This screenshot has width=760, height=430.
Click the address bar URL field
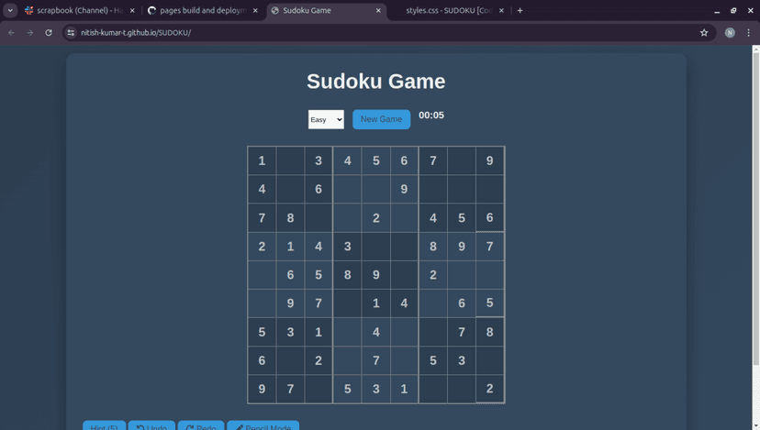click(x=367, y=32)
